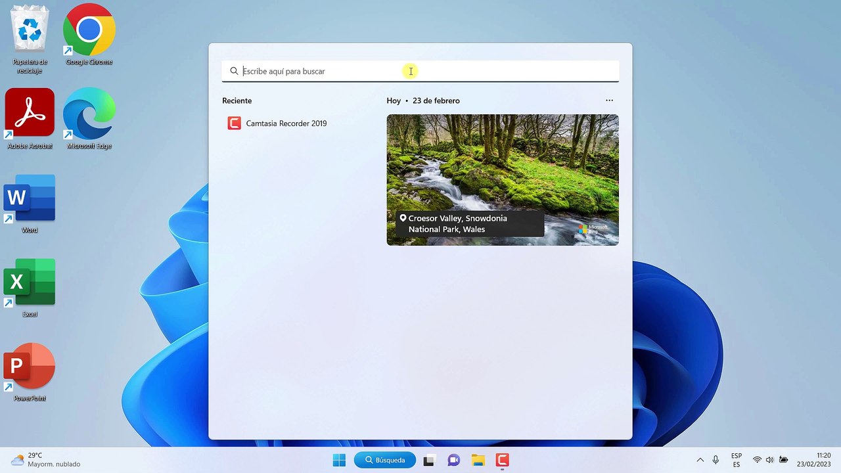Image resolution: width=841 pixels, height=473 pixels.
Task: Launch the Word desktop shortcut
Action: pyautogui.click(x=30, y=204)
